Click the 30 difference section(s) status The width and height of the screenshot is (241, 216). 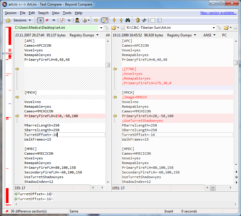point(29,211)
